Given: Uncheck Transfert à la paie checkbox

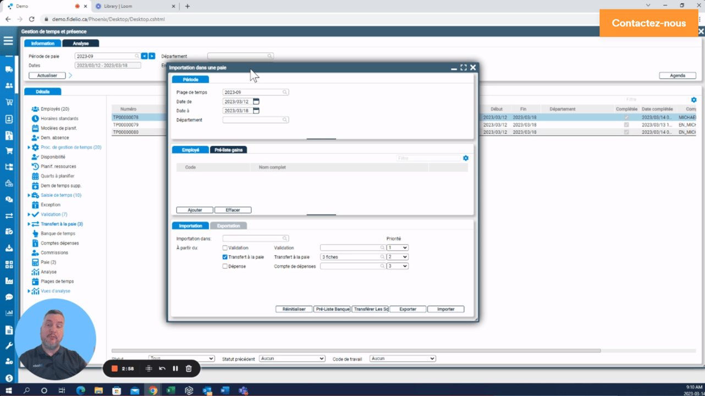Looking at the screenshot, I should [225, 257].
